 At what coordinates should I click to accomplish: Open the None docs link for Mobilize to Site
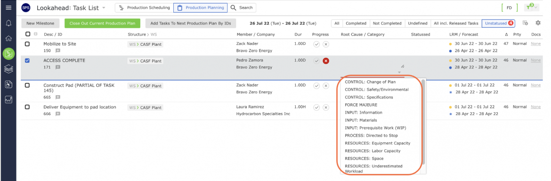coord(535,43)
